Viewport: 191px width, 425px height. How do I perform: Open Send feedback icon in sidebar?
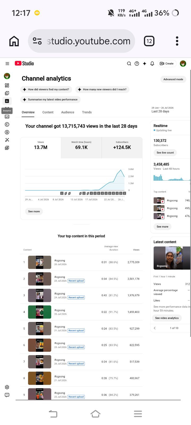click(7, 395)
